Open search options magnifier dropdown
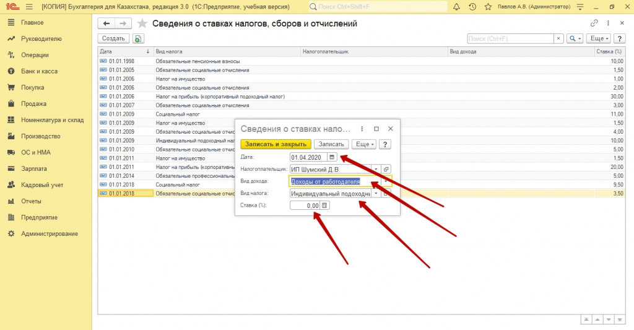Screen dimensions: 634x330 (575, 38)
